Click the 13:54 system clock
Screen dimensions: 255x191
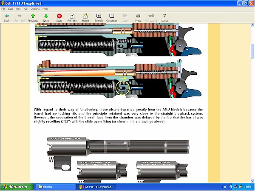point(247,187)
